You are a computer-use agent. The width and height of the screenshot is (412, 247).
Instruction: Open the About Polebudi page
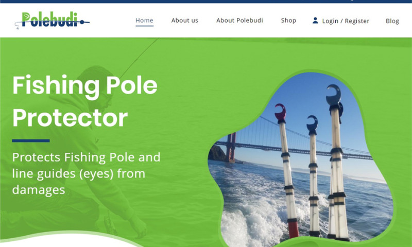tap(239, 21)
